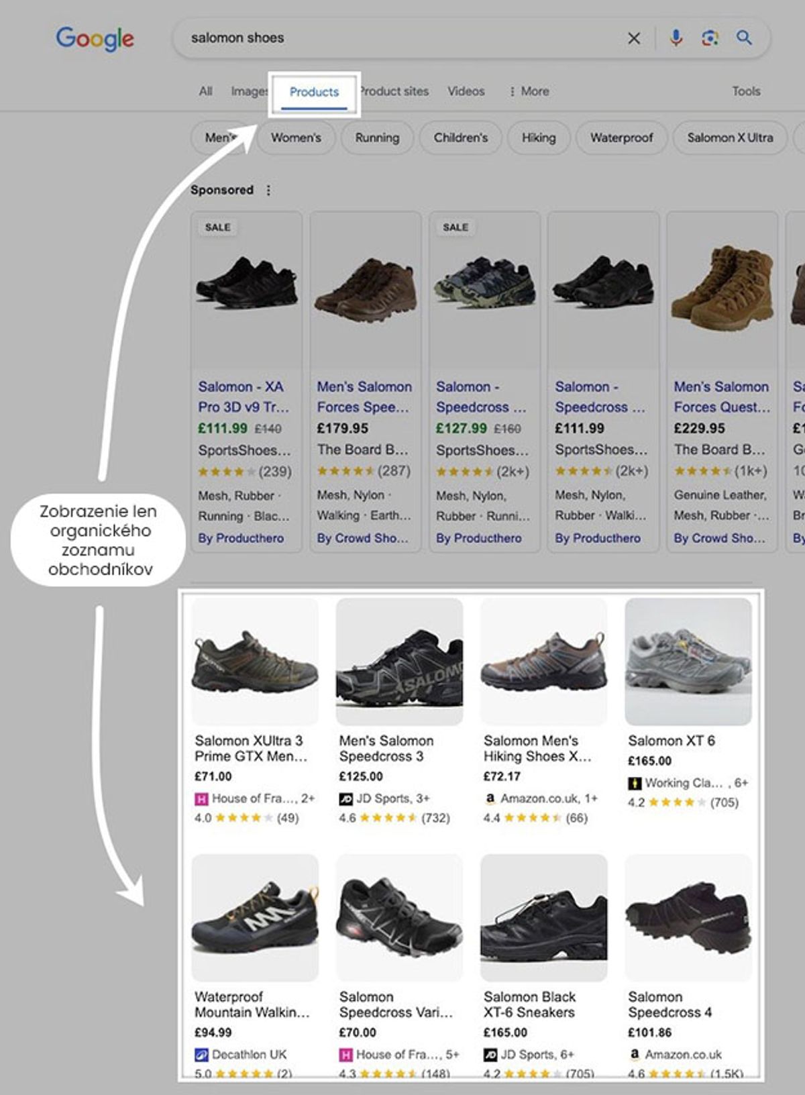The height and width of the screenshot is (1095, 805).
Task: Filter results by Waterproof chip
Action: (x=621, y=138)
